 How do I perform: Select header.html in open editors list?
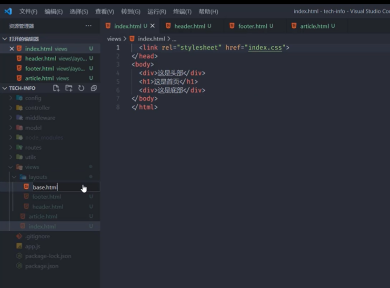(50, 59)
